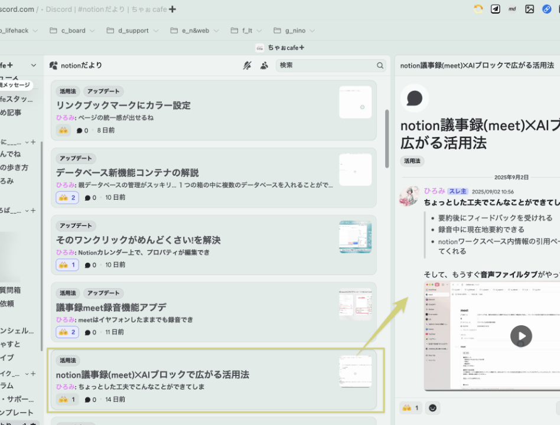Viewport: 560px width, 425px height.
Task: Click the md extension icon in browser toolbar
Action: pyautogui.click(x=512, y=9)
